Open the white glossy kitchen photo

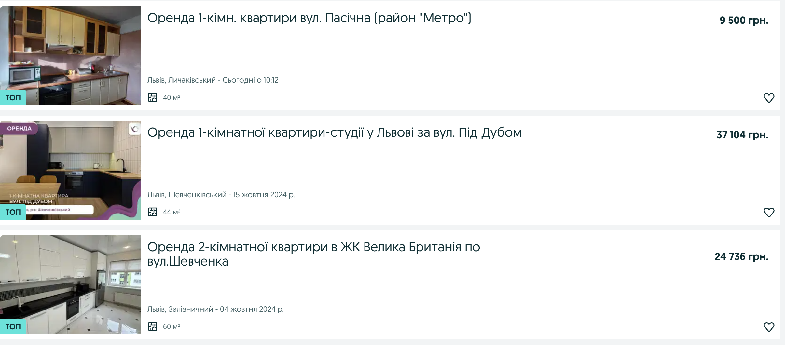(x=71, y=285)
